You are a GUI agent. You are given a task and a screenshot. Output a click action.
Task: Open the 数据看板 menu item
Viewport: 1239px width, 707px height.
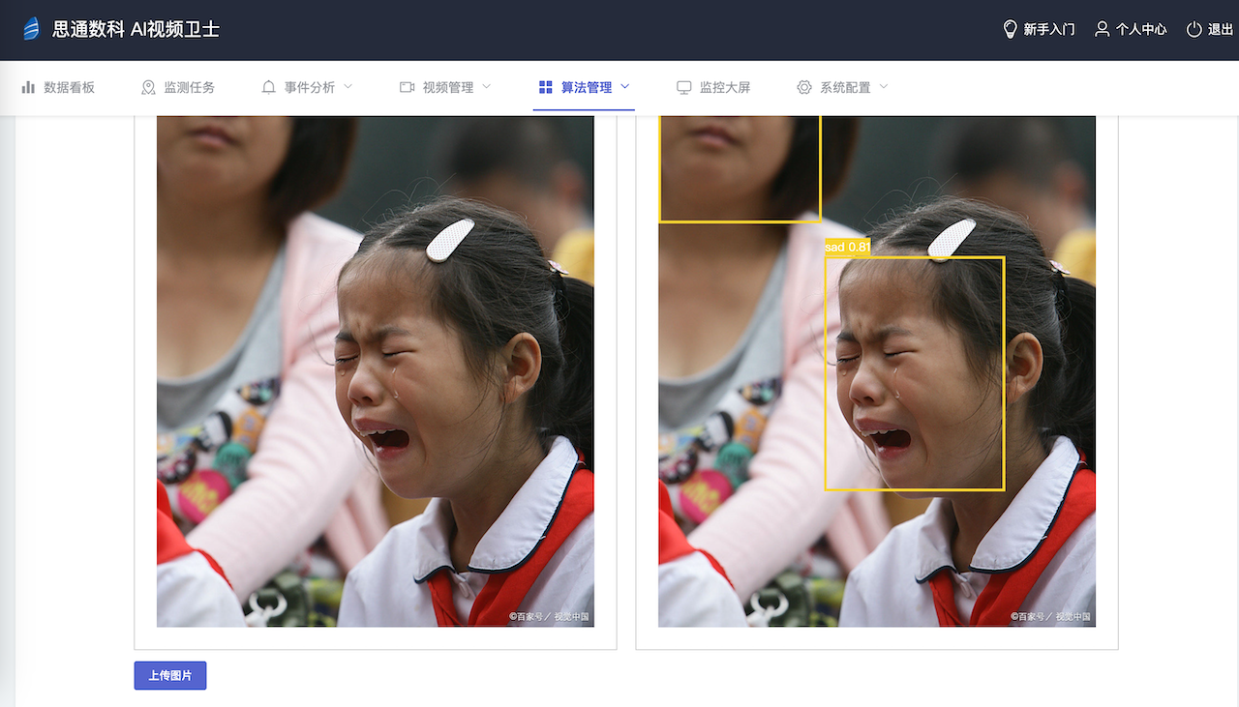tap(58, 87)
